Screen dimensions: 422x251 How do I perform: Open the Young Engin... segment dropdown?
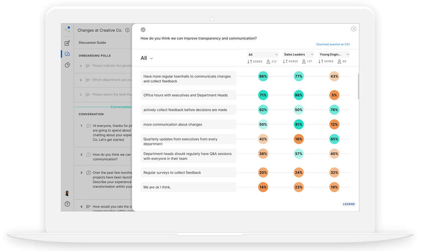[334, 54]
